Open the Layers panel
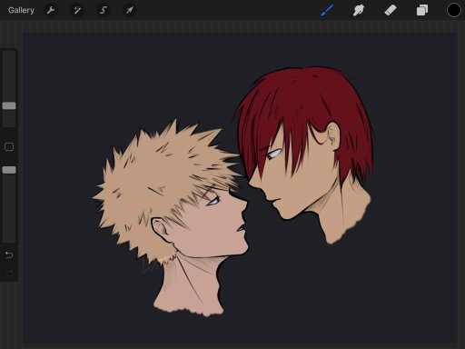 422,10
